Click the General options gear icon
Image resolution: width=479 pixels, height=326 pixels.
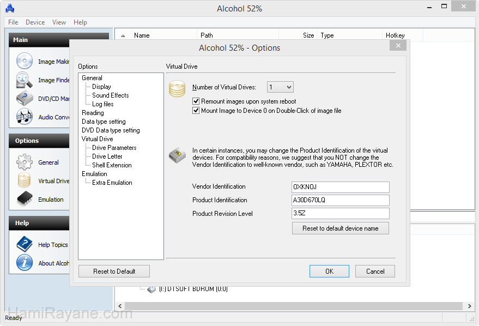25,162
